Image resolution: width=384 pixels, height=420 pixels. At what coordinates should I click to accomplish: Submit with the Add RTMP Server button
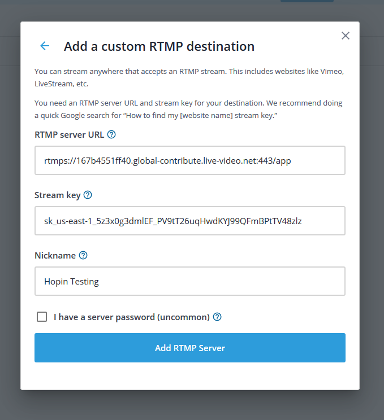pyautogui.click(x=190, y=348)
